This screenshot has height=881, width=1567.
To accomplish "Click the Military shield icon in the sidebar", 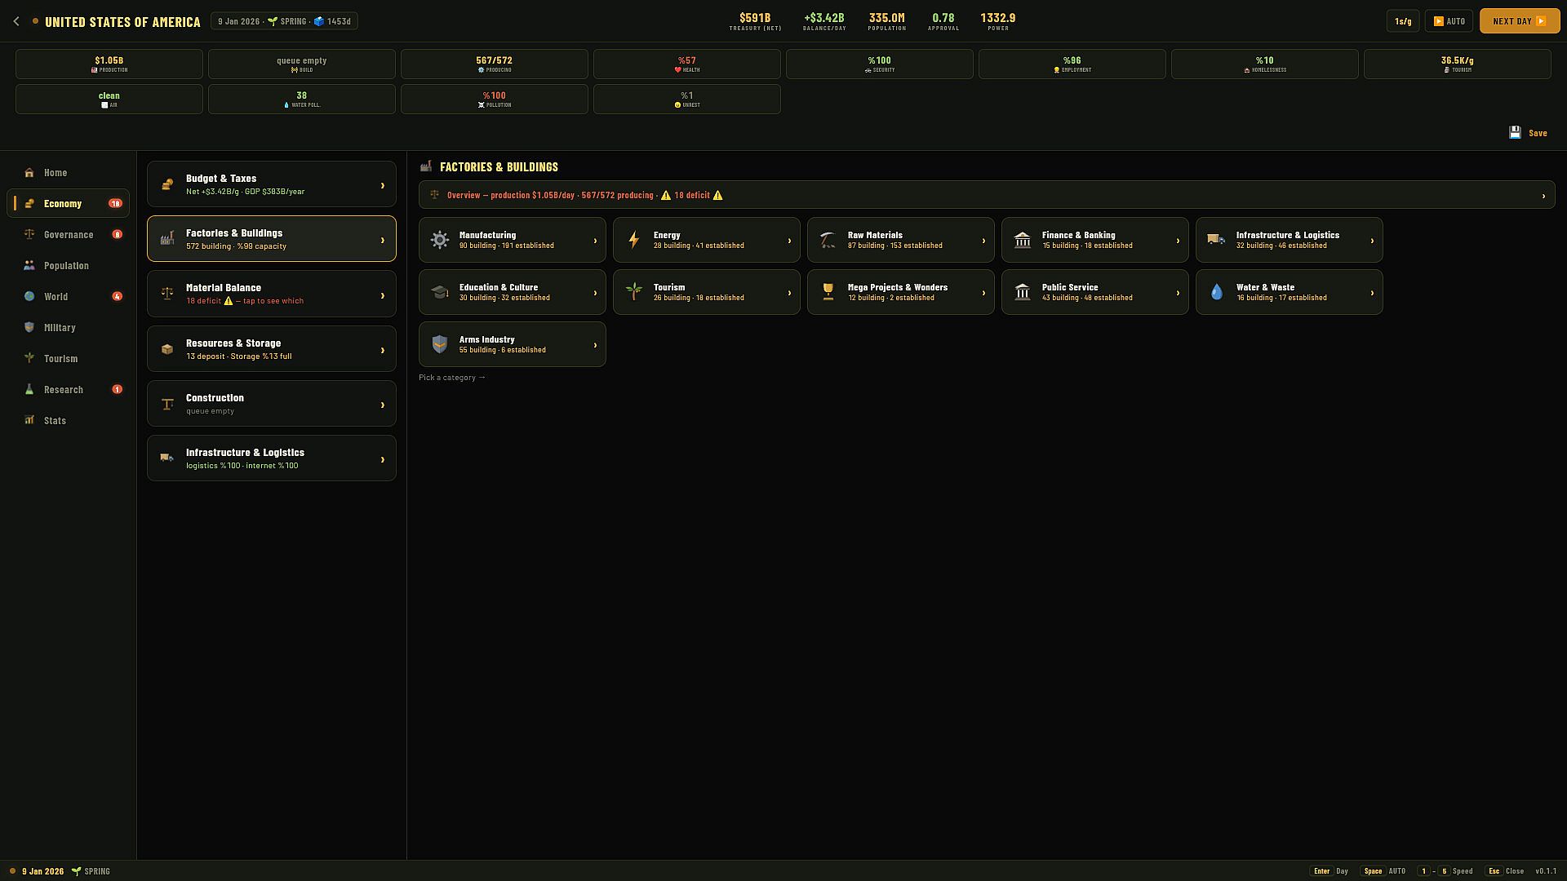I will click(29, 328).
